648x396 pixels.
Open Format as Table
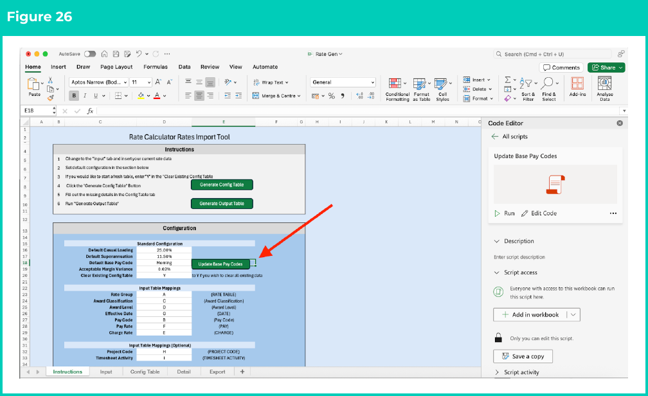point(422,89)
